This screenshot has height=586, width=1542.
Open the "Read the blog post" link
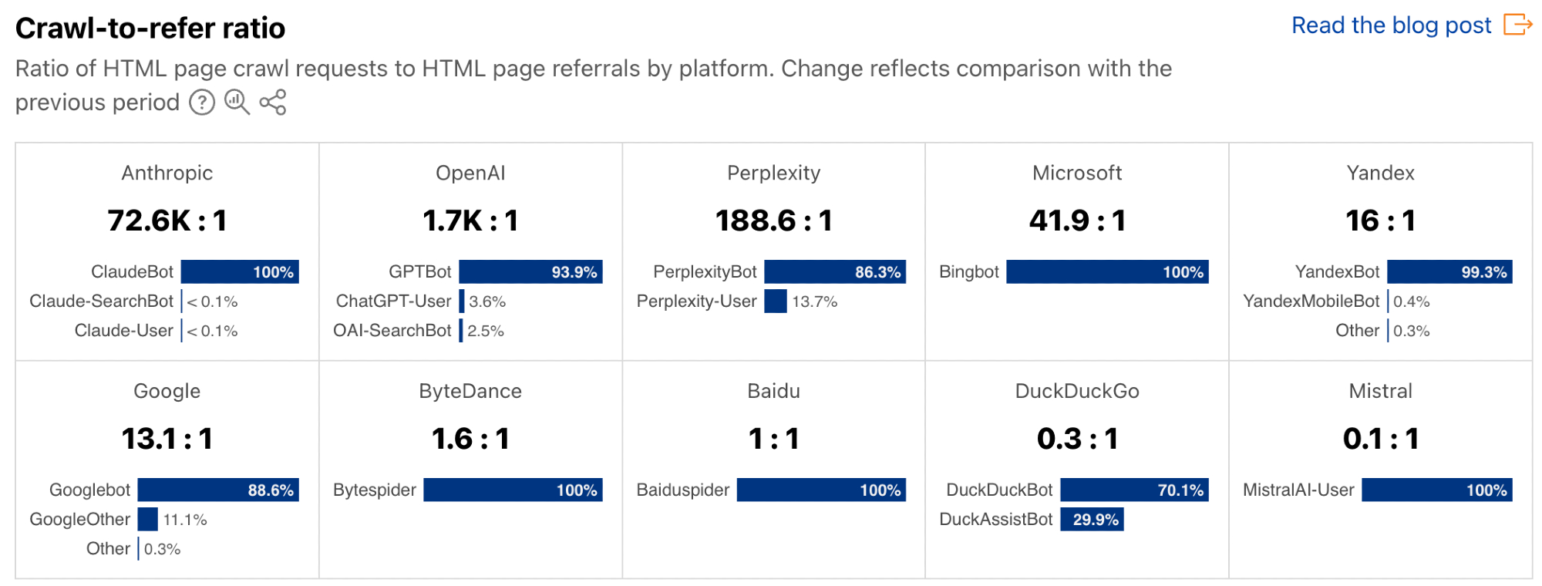point(1391,25)
